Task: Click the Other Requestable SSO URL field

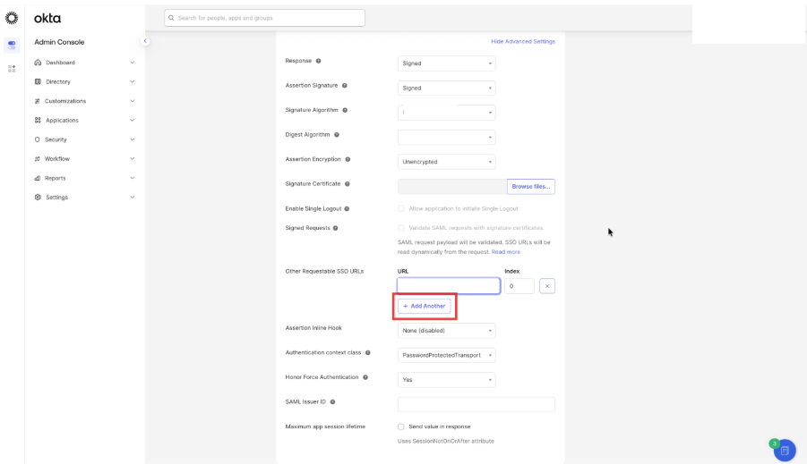Action: pos(448,286)
